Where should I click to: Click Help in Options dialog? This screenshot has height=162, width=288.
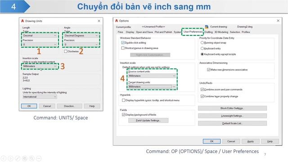point(270,141)
